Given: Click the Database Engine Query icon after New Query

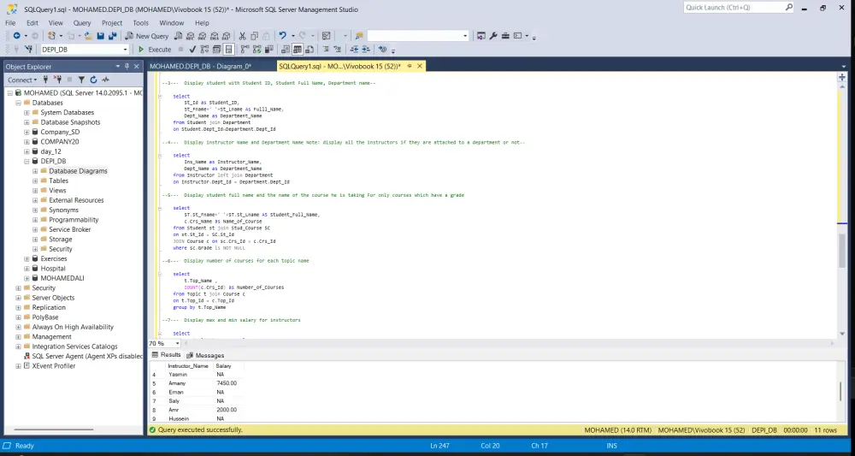Looking at the screenshot, I should [x=179, y=36].
